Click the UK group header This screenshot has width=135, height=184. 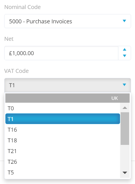[x=68, y=98]
